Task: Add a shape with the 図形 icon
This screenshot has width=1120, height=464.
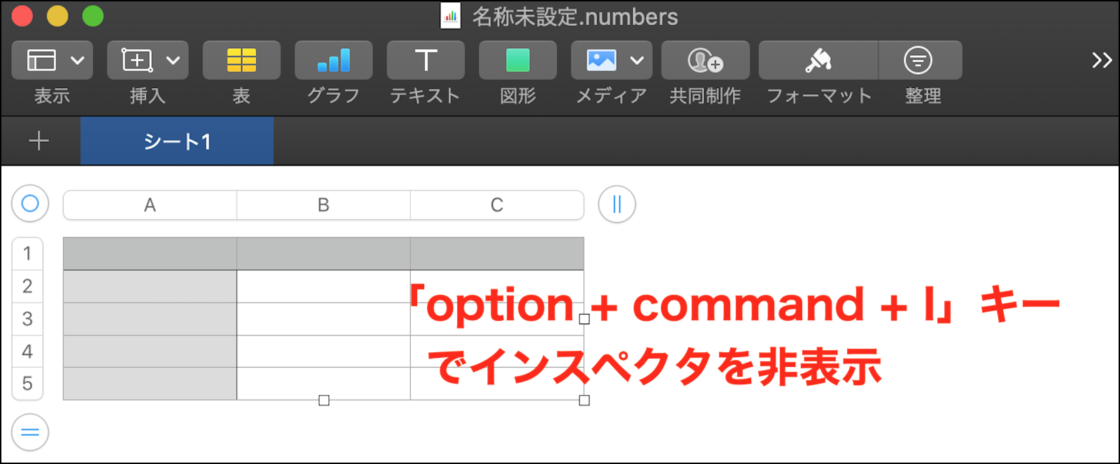Action: pyautogui.click(x=518, y=61)
